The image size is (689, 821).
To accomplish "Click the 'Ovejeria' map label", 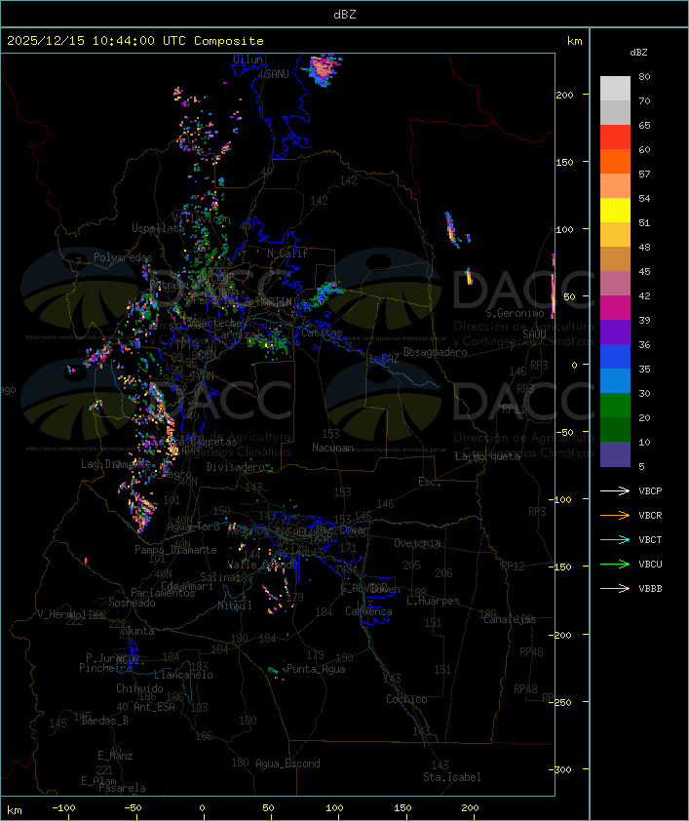I will (x=417, y=543).
